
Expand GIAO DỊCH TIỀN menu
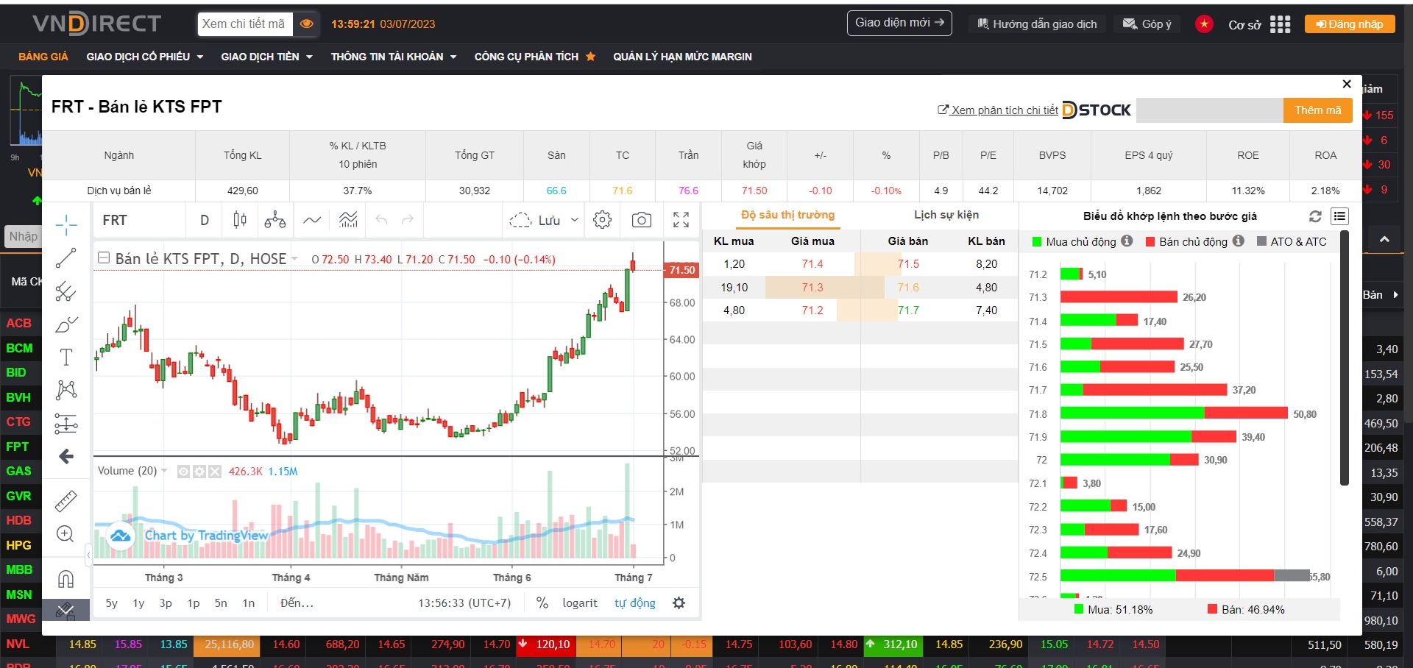[266, 57]
